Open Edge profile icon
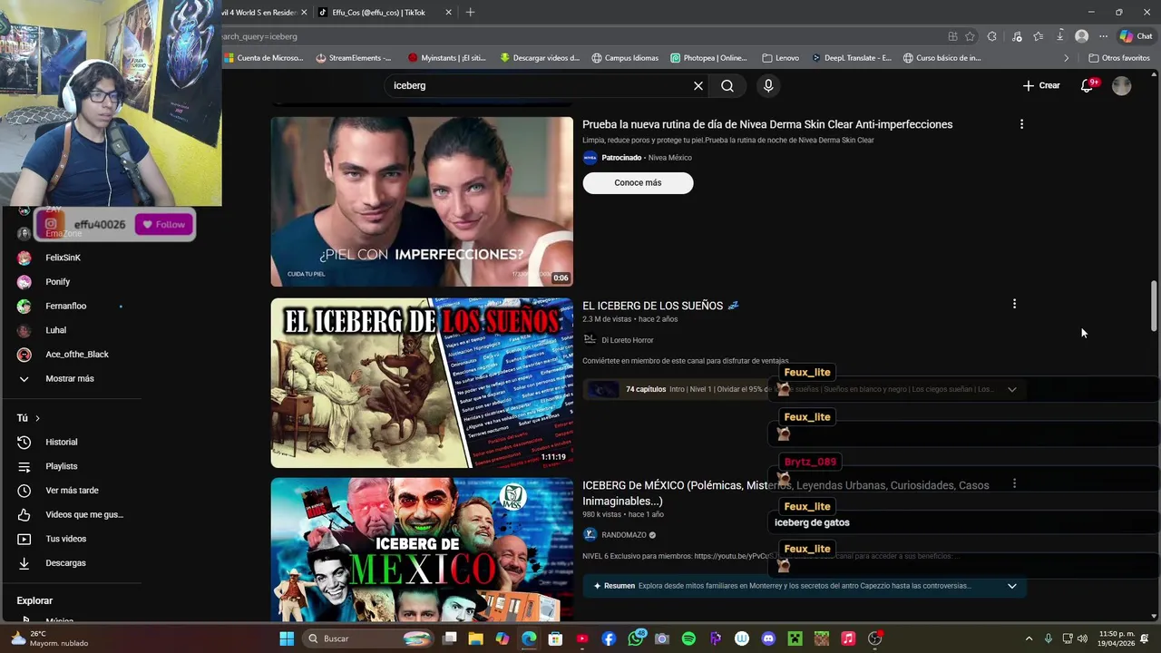The height and width of the screenshot is (653, 1161). point(1081,36)
